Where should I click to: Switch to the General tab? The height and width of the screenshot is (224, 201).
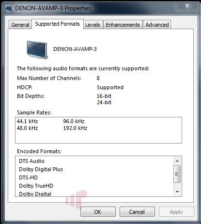(x=20, y=25)
